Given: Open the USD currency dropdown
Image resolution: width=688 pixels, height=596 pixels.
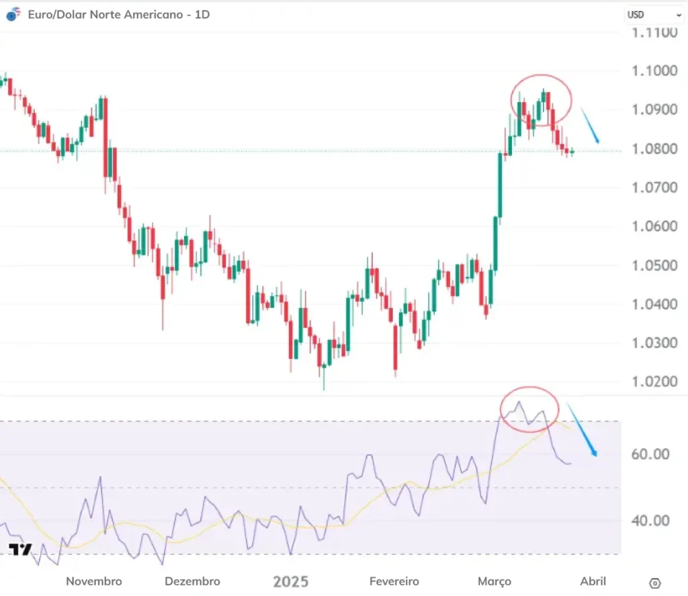Looking at the screenshot, I should pos(654,15).
